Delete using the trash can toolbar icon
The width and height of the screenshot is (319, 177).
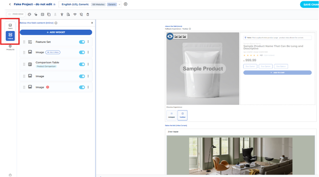[88, 15]
